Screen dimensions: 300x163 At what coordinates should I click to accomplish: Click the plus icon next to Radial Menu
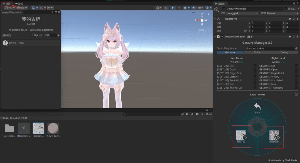(x=296, y=95)
